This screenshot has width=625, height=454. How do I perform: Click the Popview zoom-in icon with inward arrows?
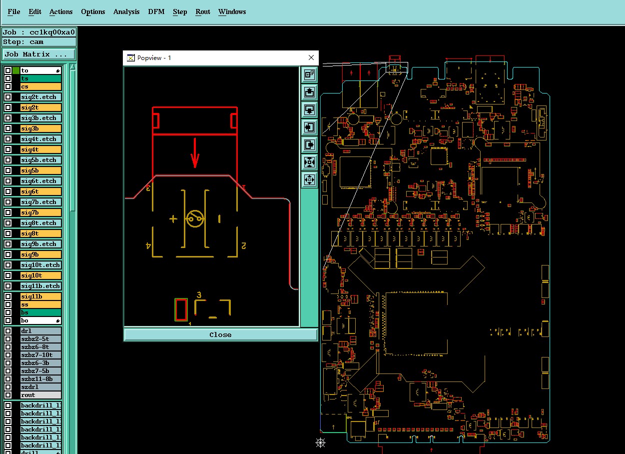point(309,162)
